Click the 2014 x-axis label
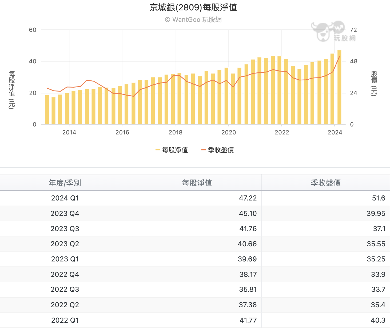Screen dimensions: 390x328 pyautogui.click(x=69, y=133)
